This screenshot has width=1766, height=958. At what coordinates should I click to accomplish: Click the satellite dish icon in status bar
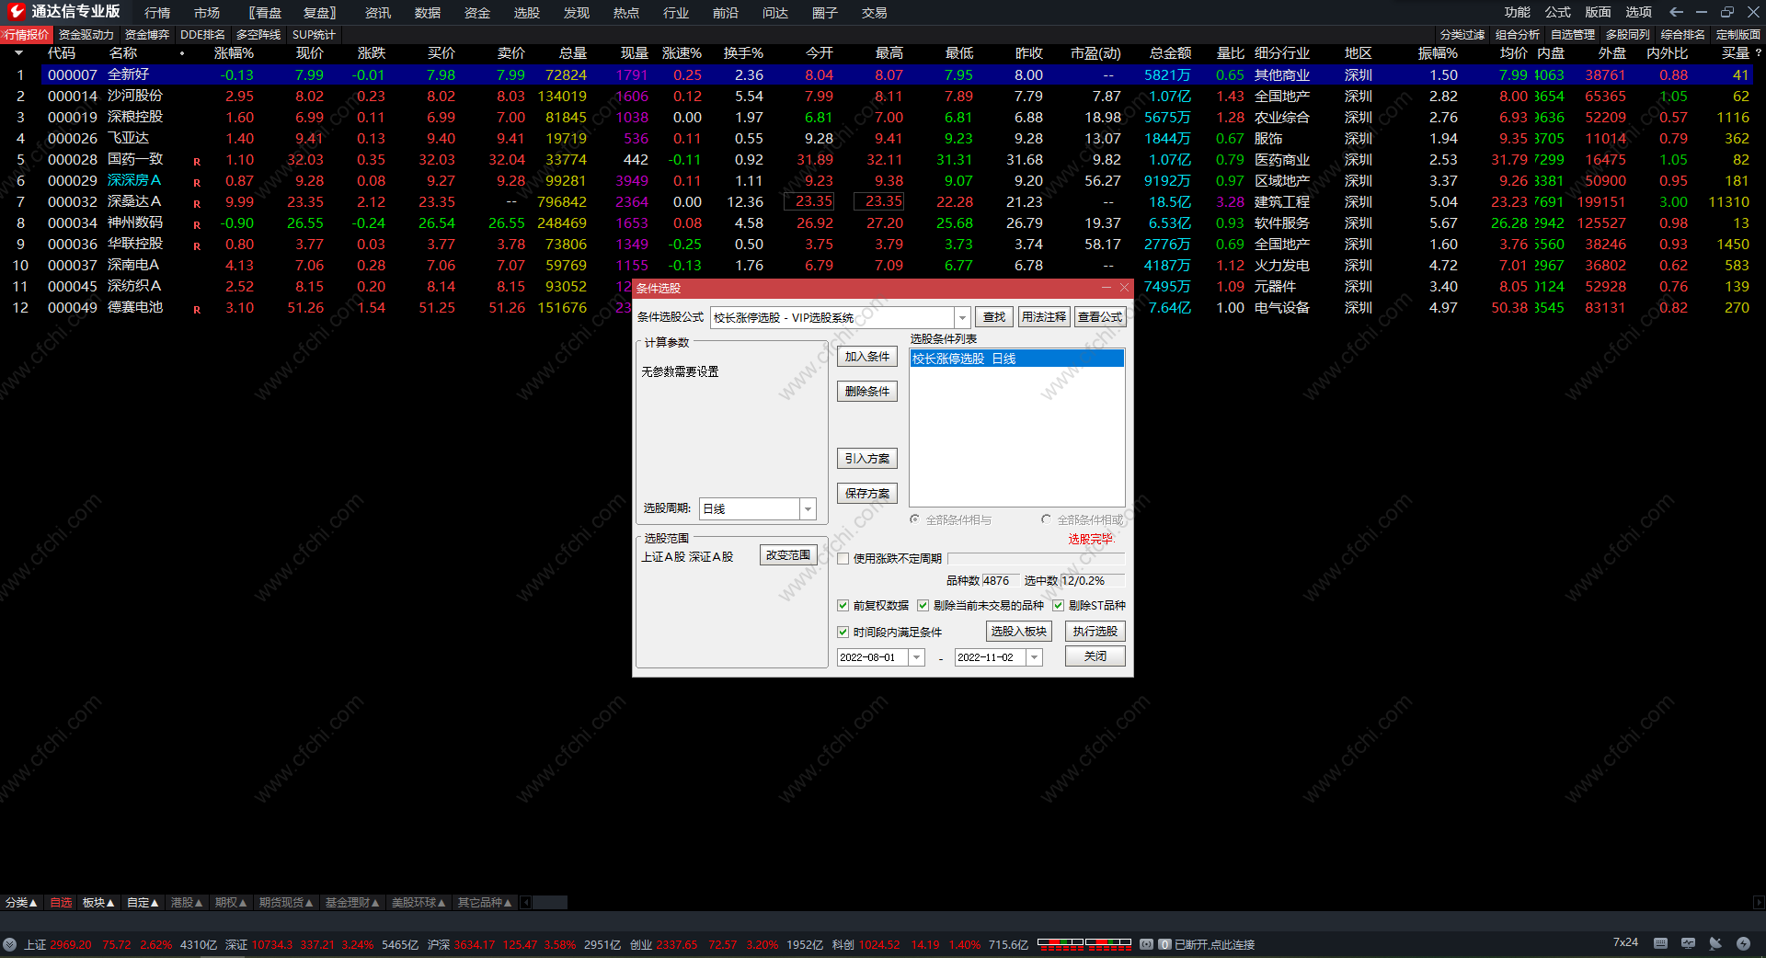coord(1715,943)
